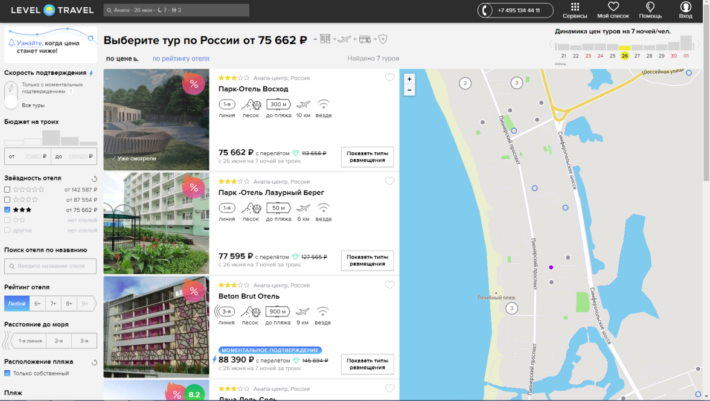
Task: Add Парк-Отель Лазурный Берег to favorites
Action: click(389, 181)
